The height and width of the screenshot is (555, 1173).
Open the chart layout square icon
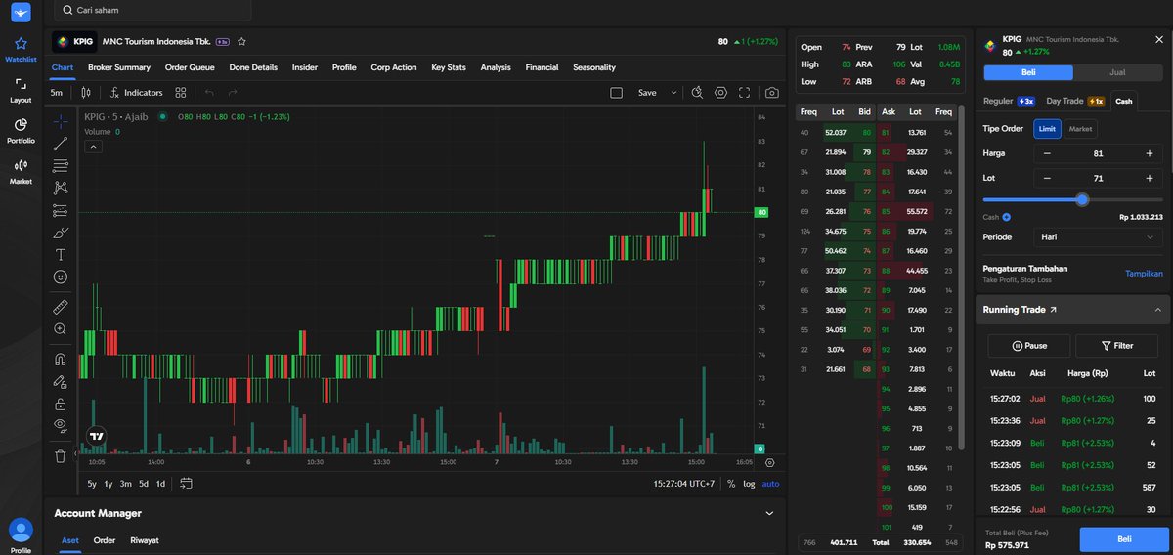[x=616, y=92]
